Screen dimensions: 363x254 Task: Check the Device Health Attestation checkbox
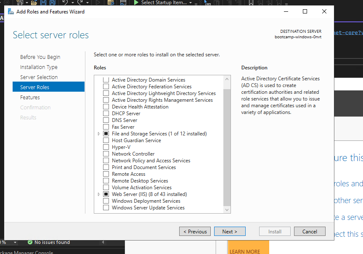click(106, 107)
